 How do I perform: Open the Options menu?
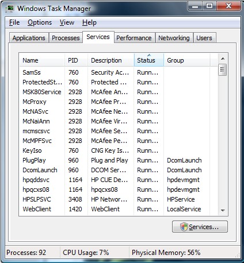click(40, 22)
